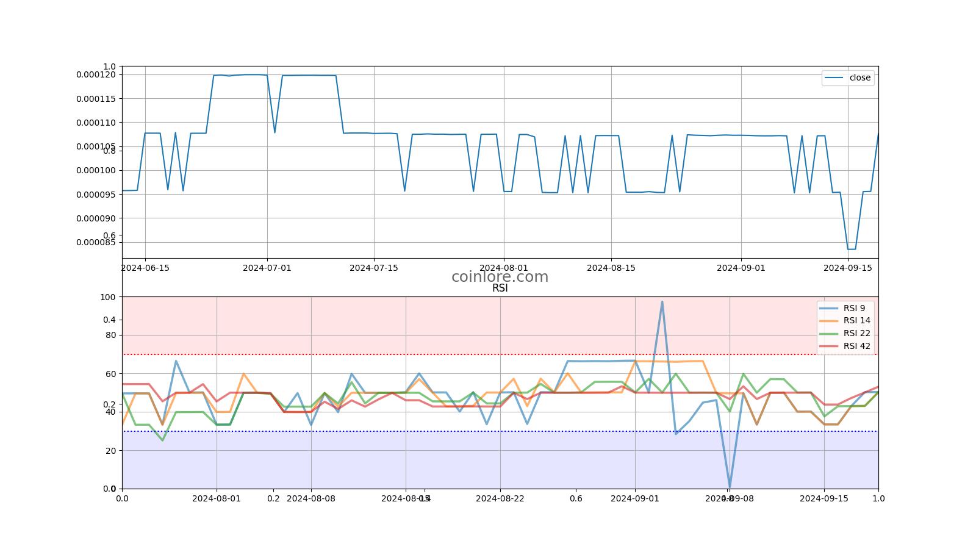Image resolution: width=976 pixels, height=549 pixels.
Task: Click the 100 label on RSI axis
Action: [x=108, y=297]
